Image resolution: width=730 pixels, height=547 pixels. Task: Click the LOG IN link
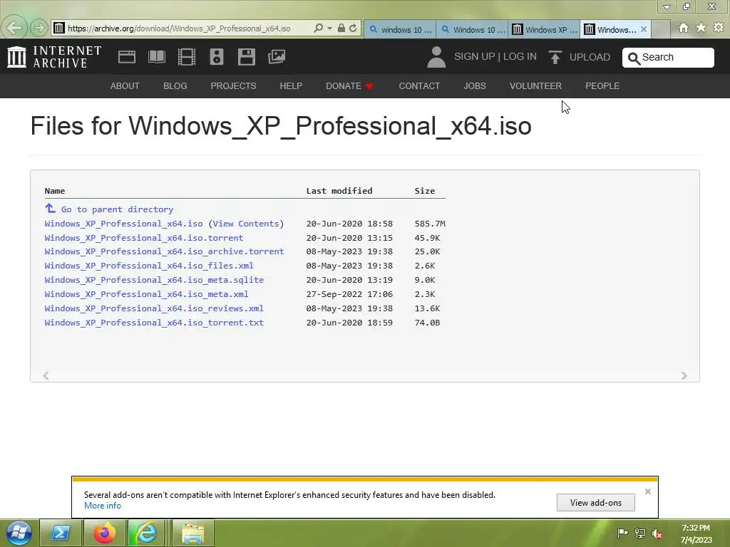point(520,56)
